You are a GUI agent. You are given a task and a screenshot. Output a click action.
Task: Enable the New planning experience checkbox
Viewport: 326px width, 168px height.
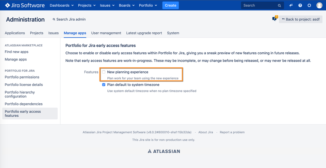(104, 72)
